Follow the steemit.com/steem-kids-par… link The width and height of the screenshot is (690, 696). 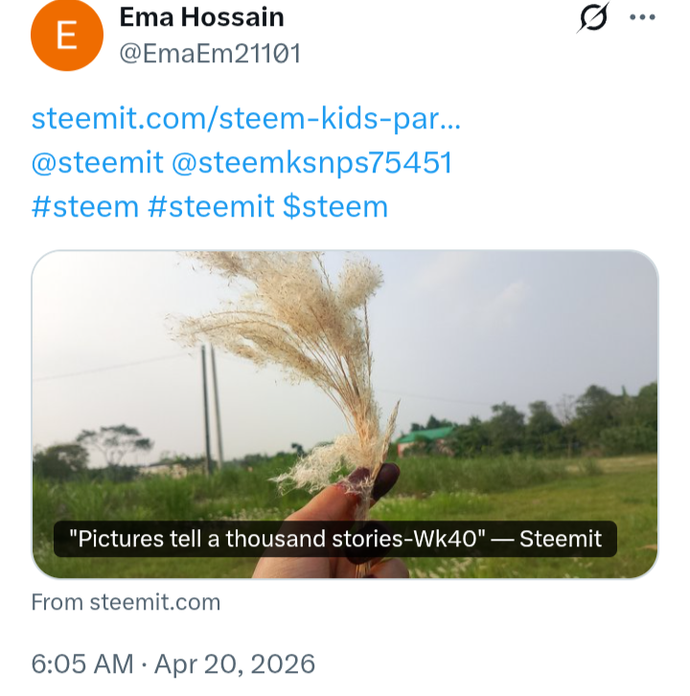(x=246, y=119)
